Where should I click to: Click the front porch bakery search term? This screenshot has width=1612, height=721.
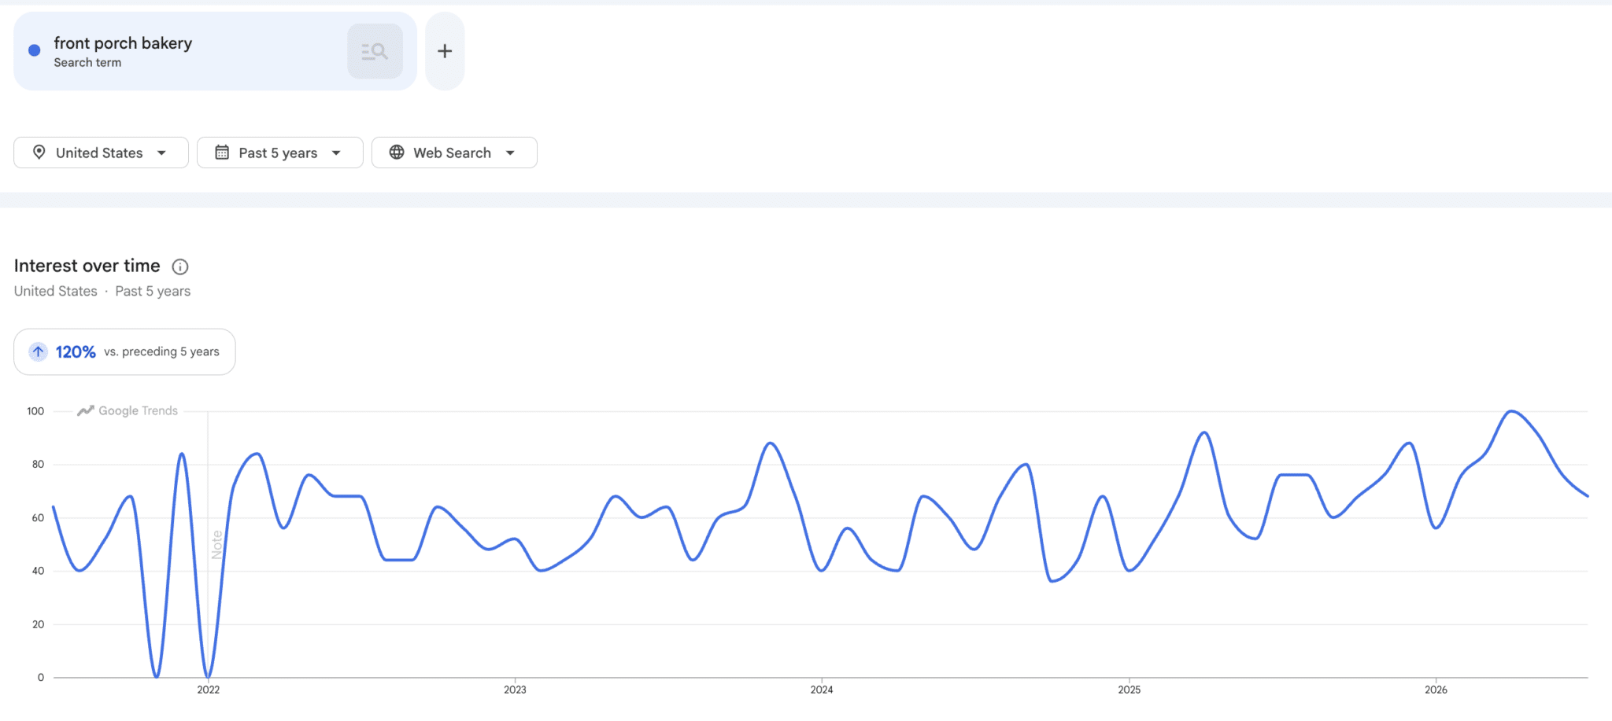point(123,43)
